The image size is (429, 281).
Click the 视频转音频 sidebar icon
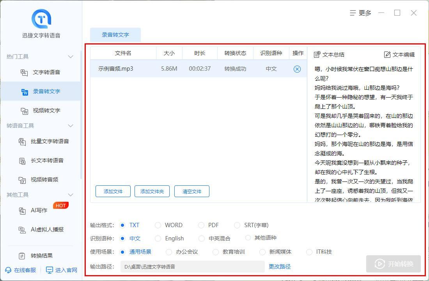point(22,180)
